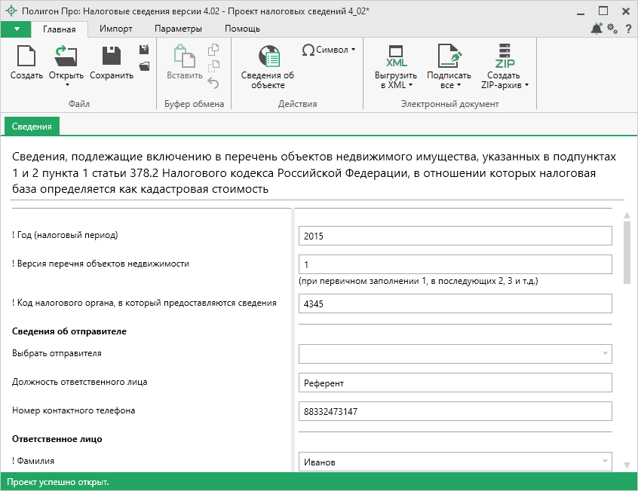Click the small save-as icon beside Сохранить
Viewport: 638px width, 491px height.
(144, 50)
